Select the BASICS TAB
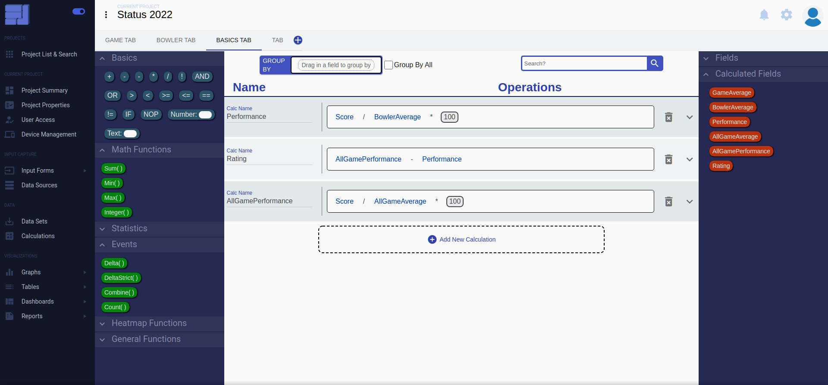This screenshot has width=828, height=385. (234, 40)
